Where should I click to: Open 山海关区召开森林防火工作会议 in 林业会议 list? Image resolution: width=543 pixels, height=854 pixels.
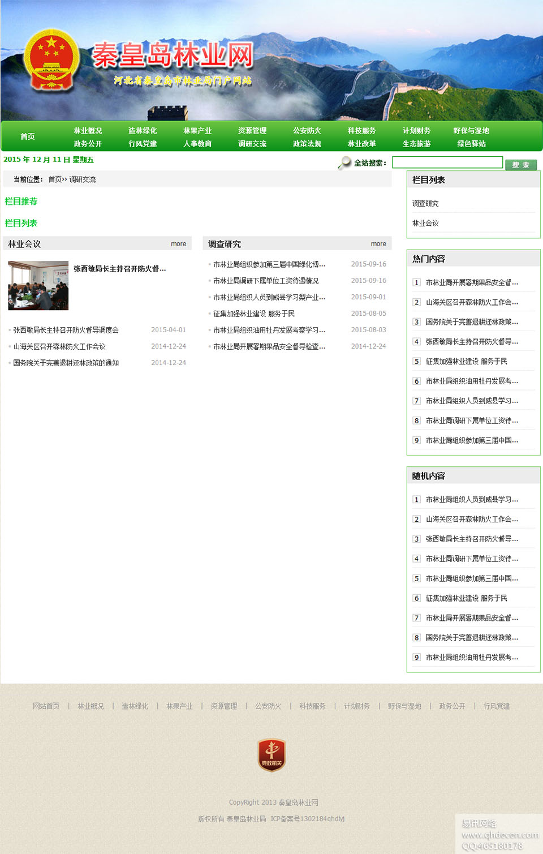[x=59, y=346]
